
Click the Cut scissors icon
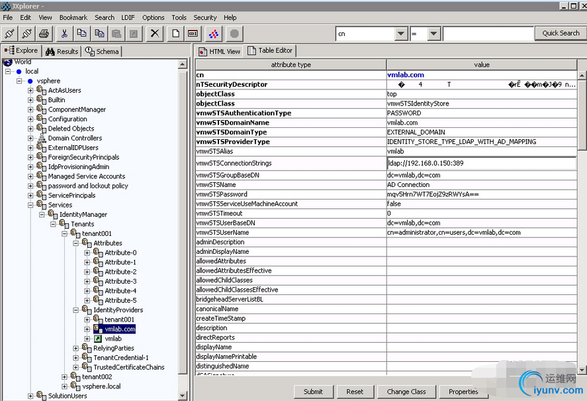coord(65,33)
